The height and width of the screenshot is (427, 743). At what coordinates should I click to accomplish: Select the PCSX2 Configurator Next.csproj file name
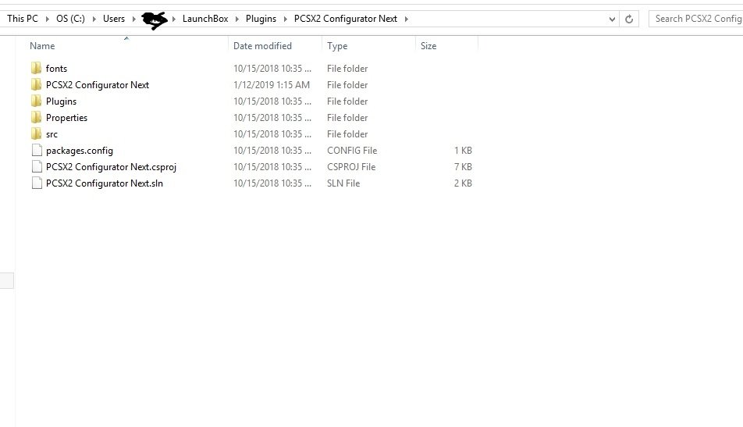coord(111,167)
